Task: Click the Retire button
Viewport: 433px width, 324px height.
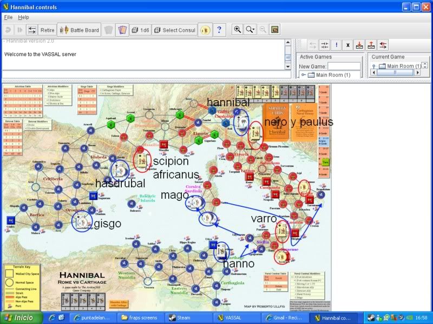Action: 47,30
